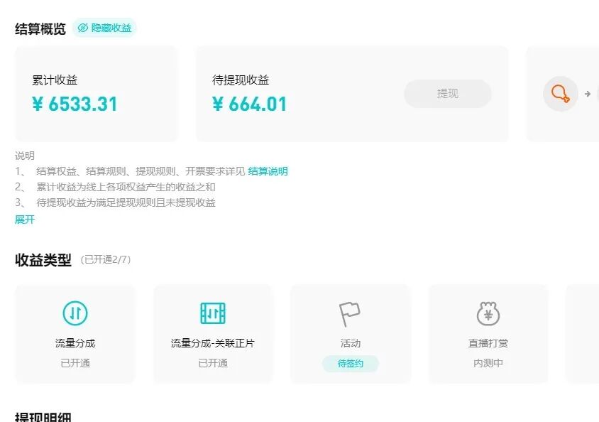Click the 已开通 status under 流量分成-关联正片

click(213, 363)
